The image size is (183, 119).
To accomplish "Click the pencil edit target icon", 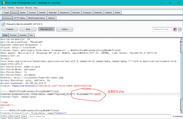I will pyautogui.click(x=3, y=24).
